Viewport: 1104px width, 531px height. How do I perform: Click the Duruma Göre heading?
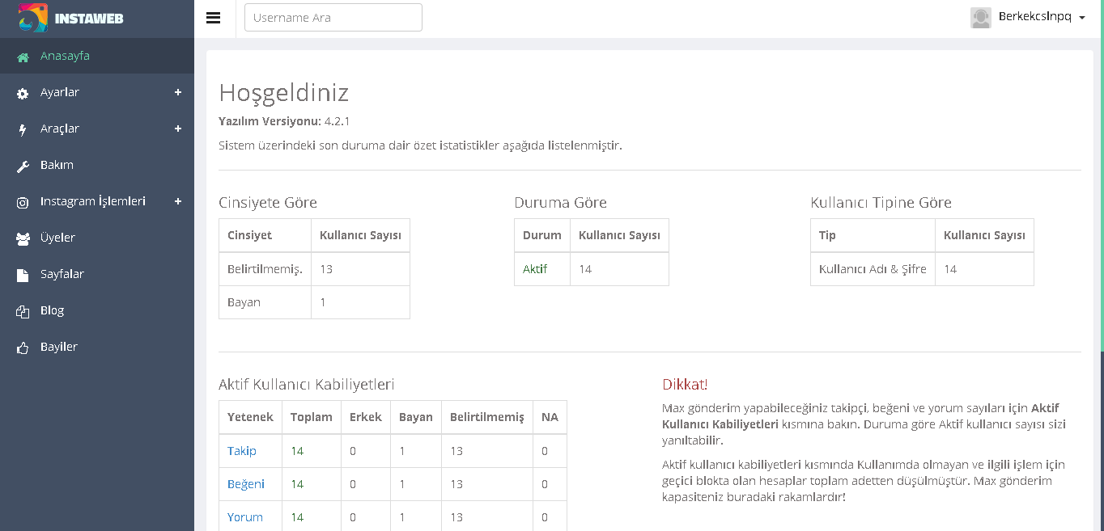point(560,203)
